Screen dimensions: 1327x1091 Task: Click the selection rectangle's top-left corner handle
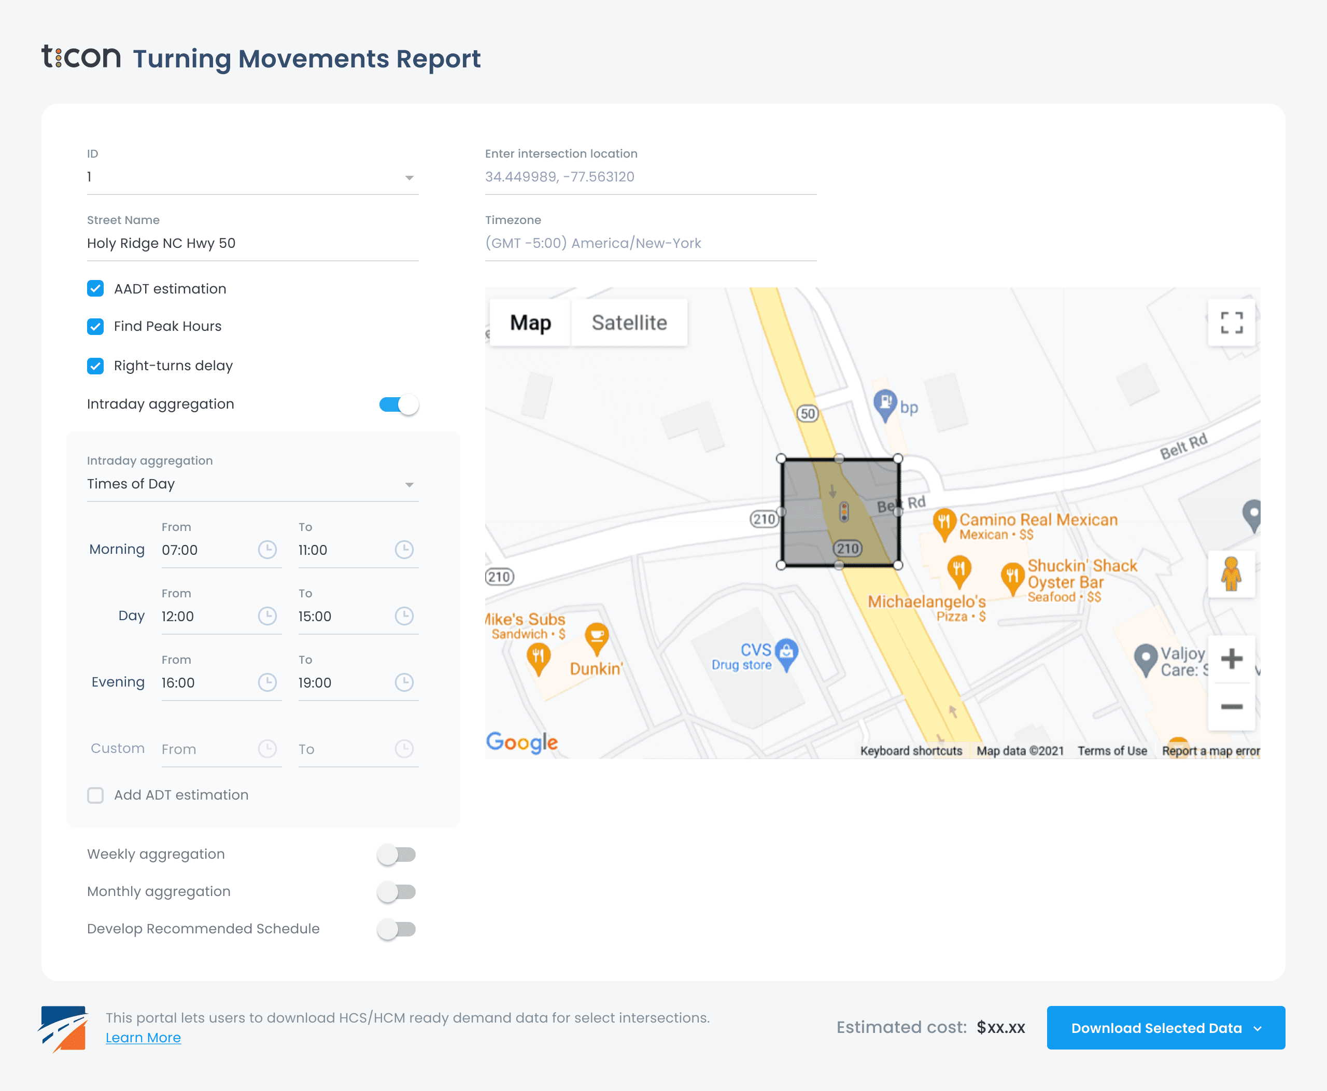781,459
